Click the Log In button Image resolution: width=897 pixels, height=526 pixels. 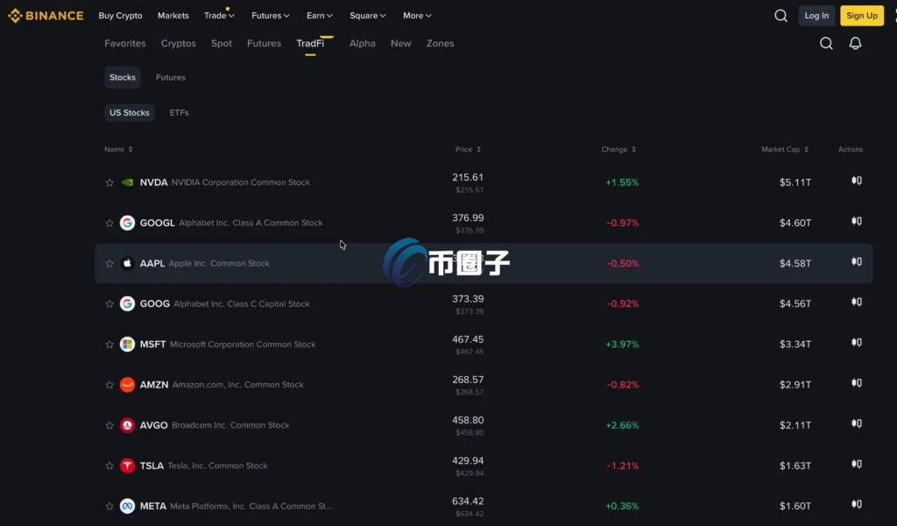(x=816, y=16)
